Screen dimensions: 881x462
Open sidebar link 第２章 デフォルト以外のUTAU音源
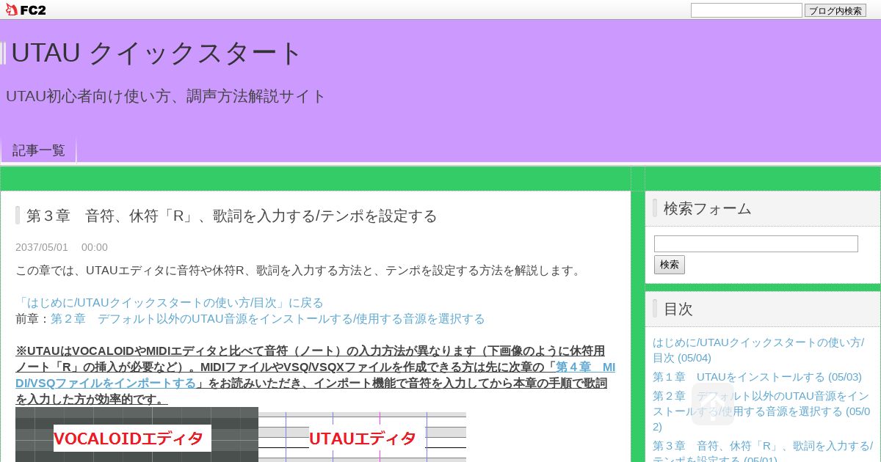(761, 411)
